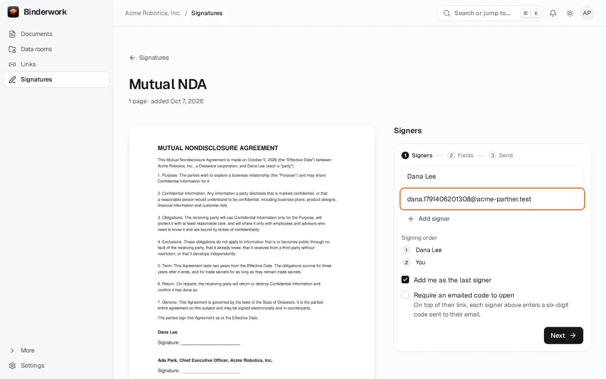The image size is (606, 379).
Task: Open notifications bell icon
Action: [553, 13]
